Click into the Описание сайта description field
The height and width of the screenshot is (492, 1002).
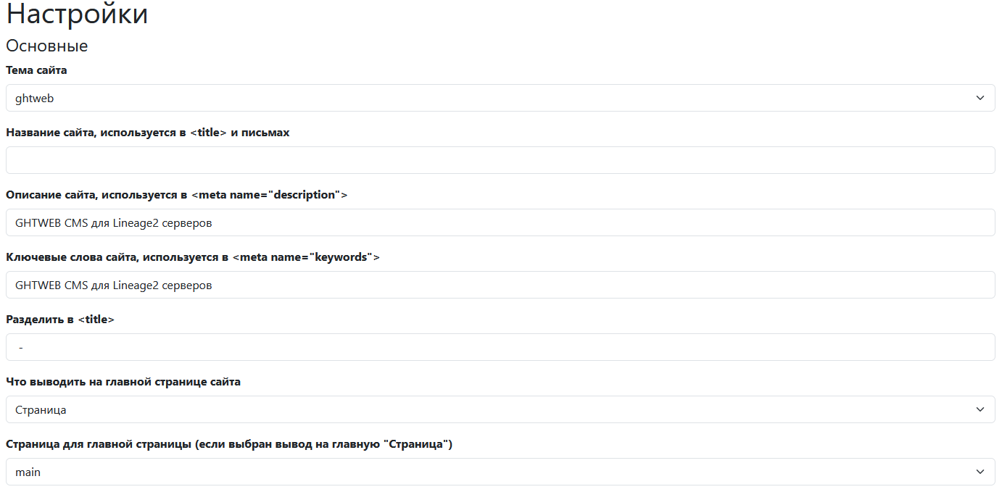(500, 222)
